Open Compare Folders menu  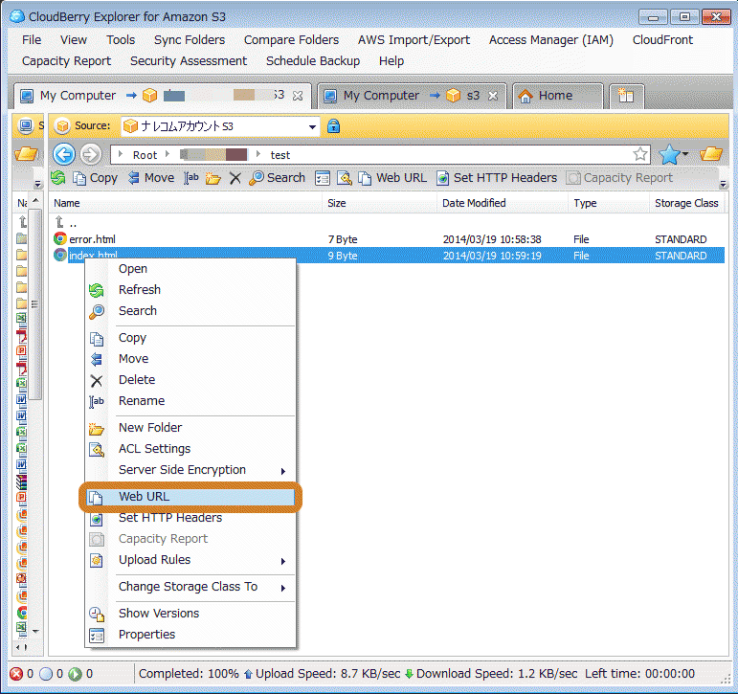point(291,40)
